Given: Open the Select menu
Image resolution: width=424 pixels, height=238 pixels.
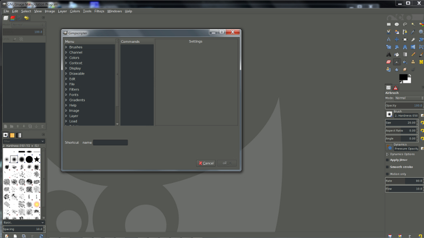Looking at the screenshot, I should (26, 11).
